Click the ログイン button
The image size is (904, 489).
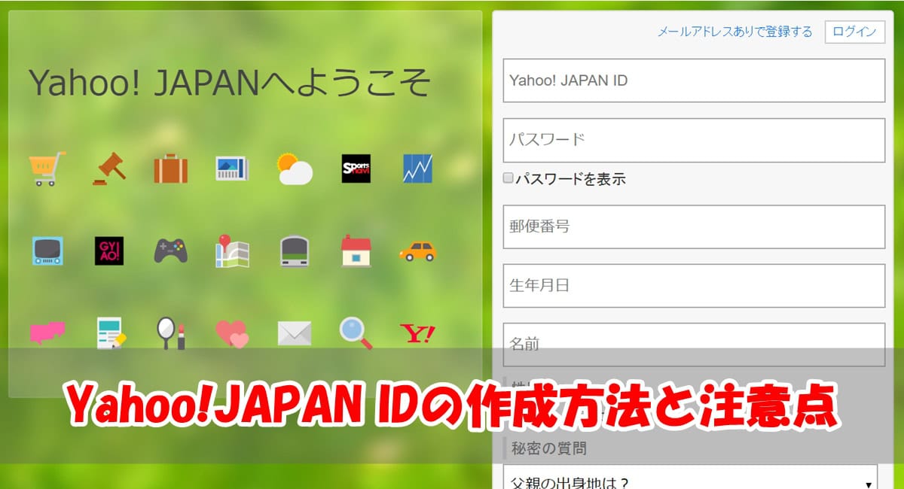855,32
